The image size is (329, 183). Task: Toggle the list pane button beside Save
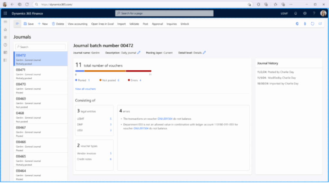pos(17,24)
